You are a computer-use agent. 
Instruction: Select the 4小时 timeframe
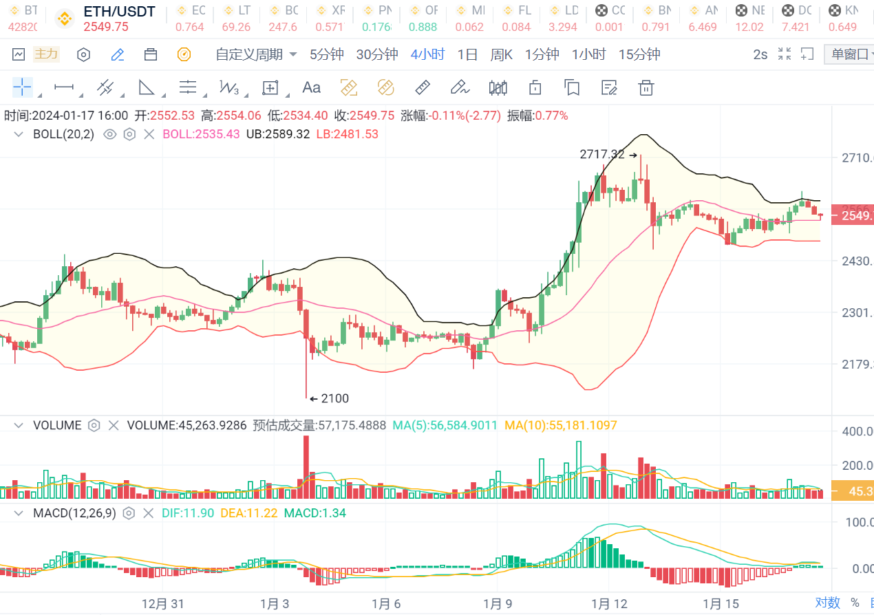(x=427, y=54)
